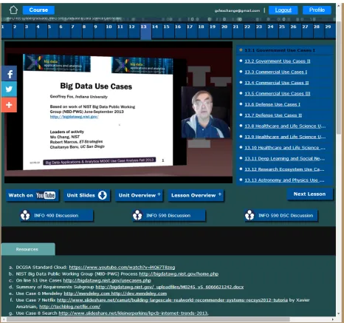Select unit 1 in unit bar

click(7, 30)
